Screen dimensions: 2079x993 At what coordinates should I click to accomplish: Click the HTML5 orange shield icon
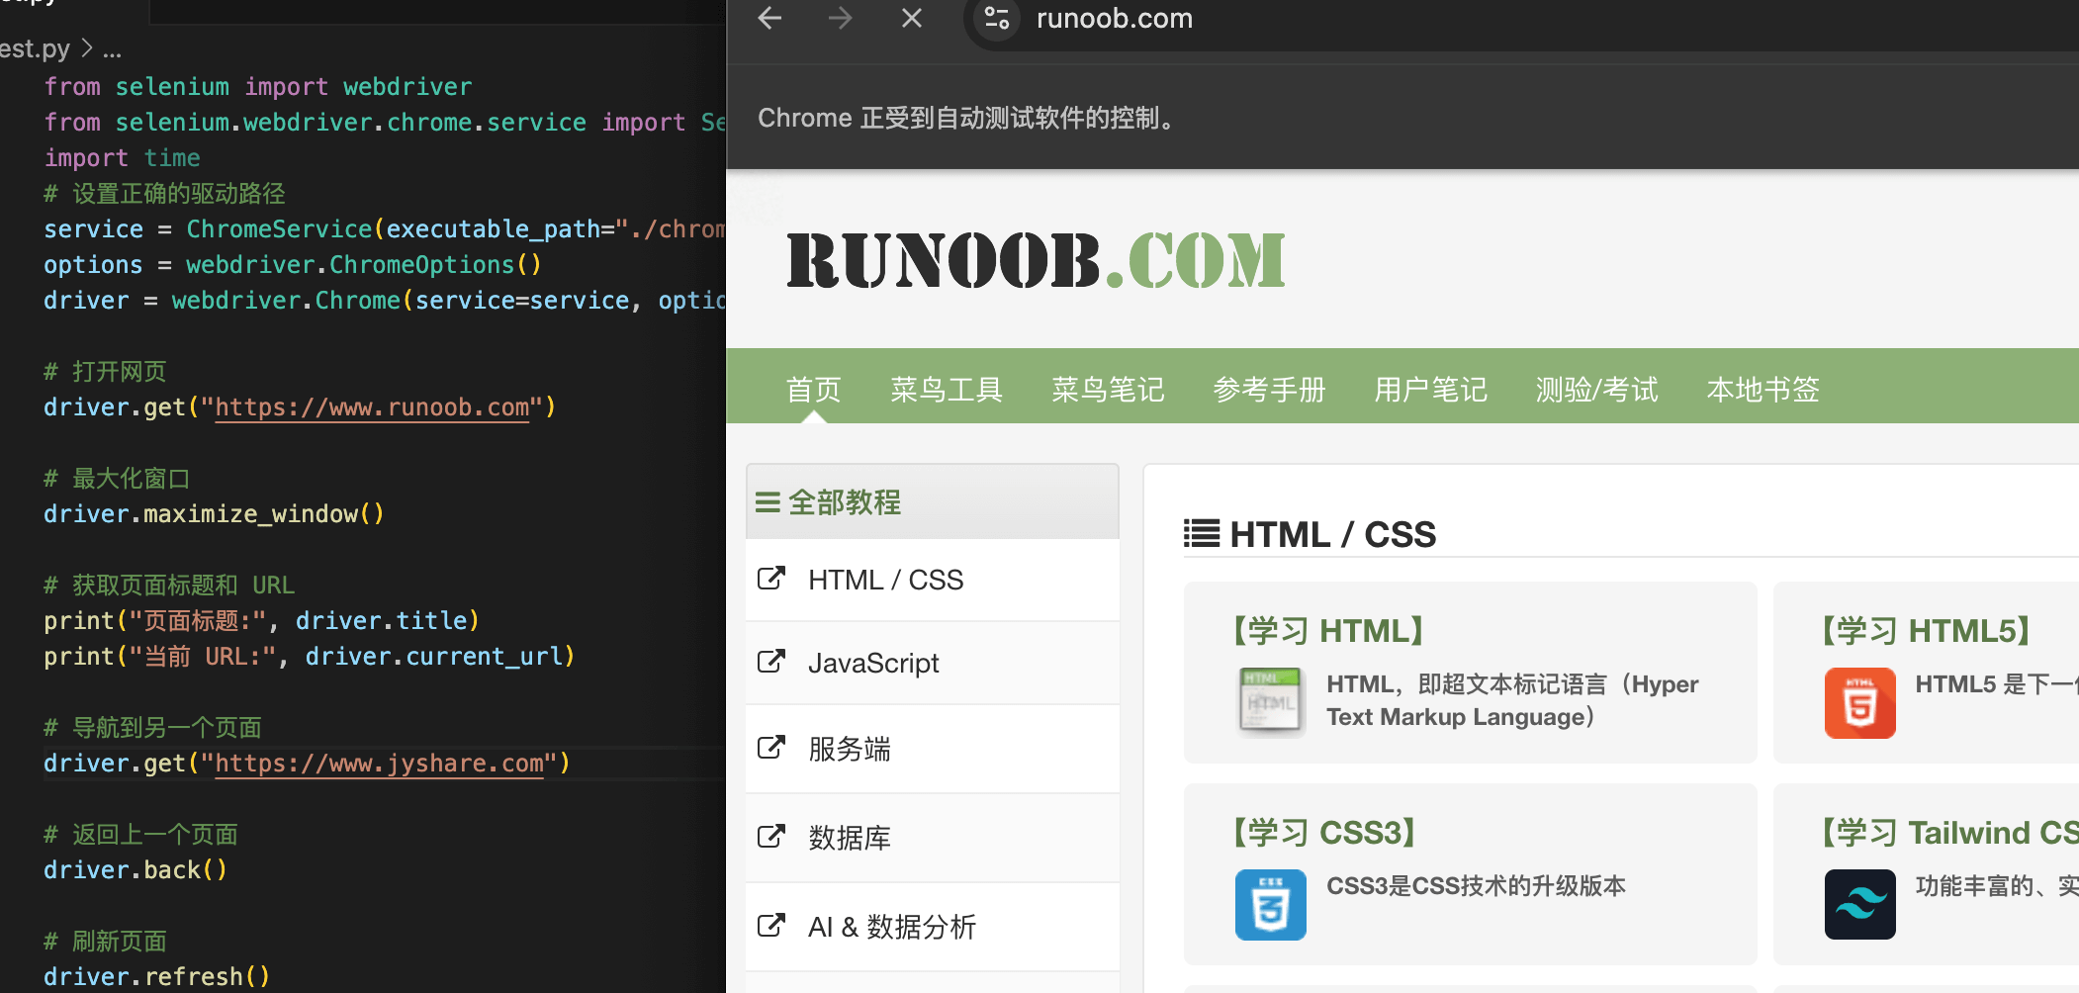[1859, 703]
